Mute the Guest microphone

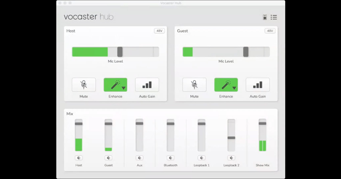pyautogui.click(x=194, y=85)
